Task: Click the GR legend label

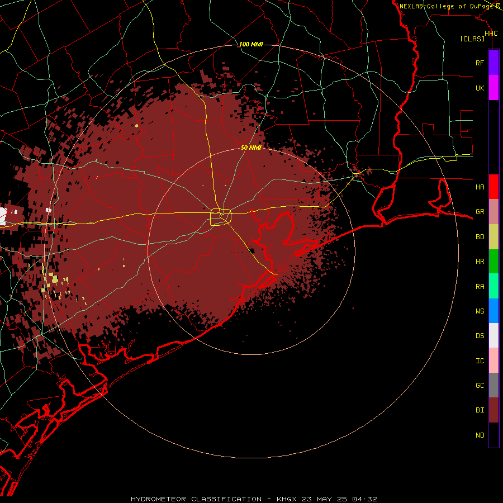Action: coord(480,212)
